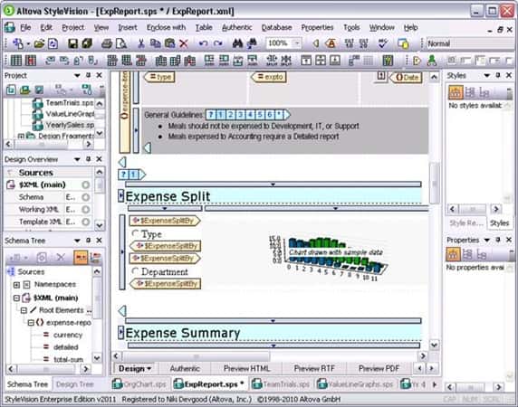Click the Print icon
Screen dimensions: 518x407
[x=107, y=43]
